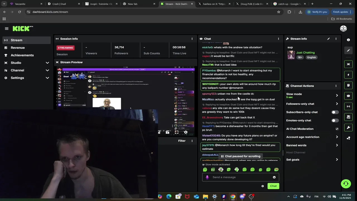357x201 pixels.
Task: Open the profile avatar menu
Action: pyautogui.click(x=343, y=28)
